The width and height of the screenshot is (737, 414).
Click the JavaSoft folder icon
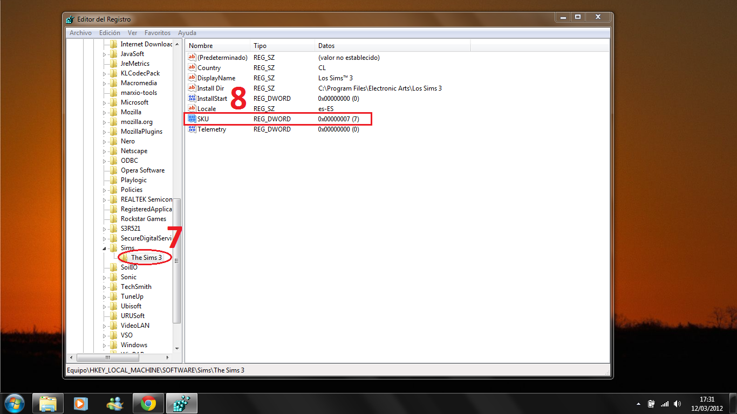114,54
